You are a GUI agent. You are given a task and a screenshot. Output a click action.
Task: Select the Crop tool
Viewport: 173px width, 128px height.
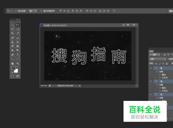(x=12, y=33)
